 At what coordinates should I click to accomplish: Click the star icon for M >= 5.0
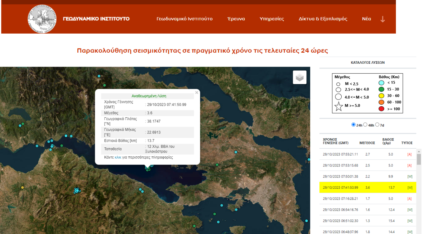[x=339, y=106]
